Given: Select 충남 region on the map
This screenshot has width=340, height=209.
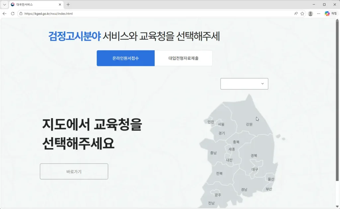Looking at the screenshot, I should pyautogui.click(x=213, y=153).
